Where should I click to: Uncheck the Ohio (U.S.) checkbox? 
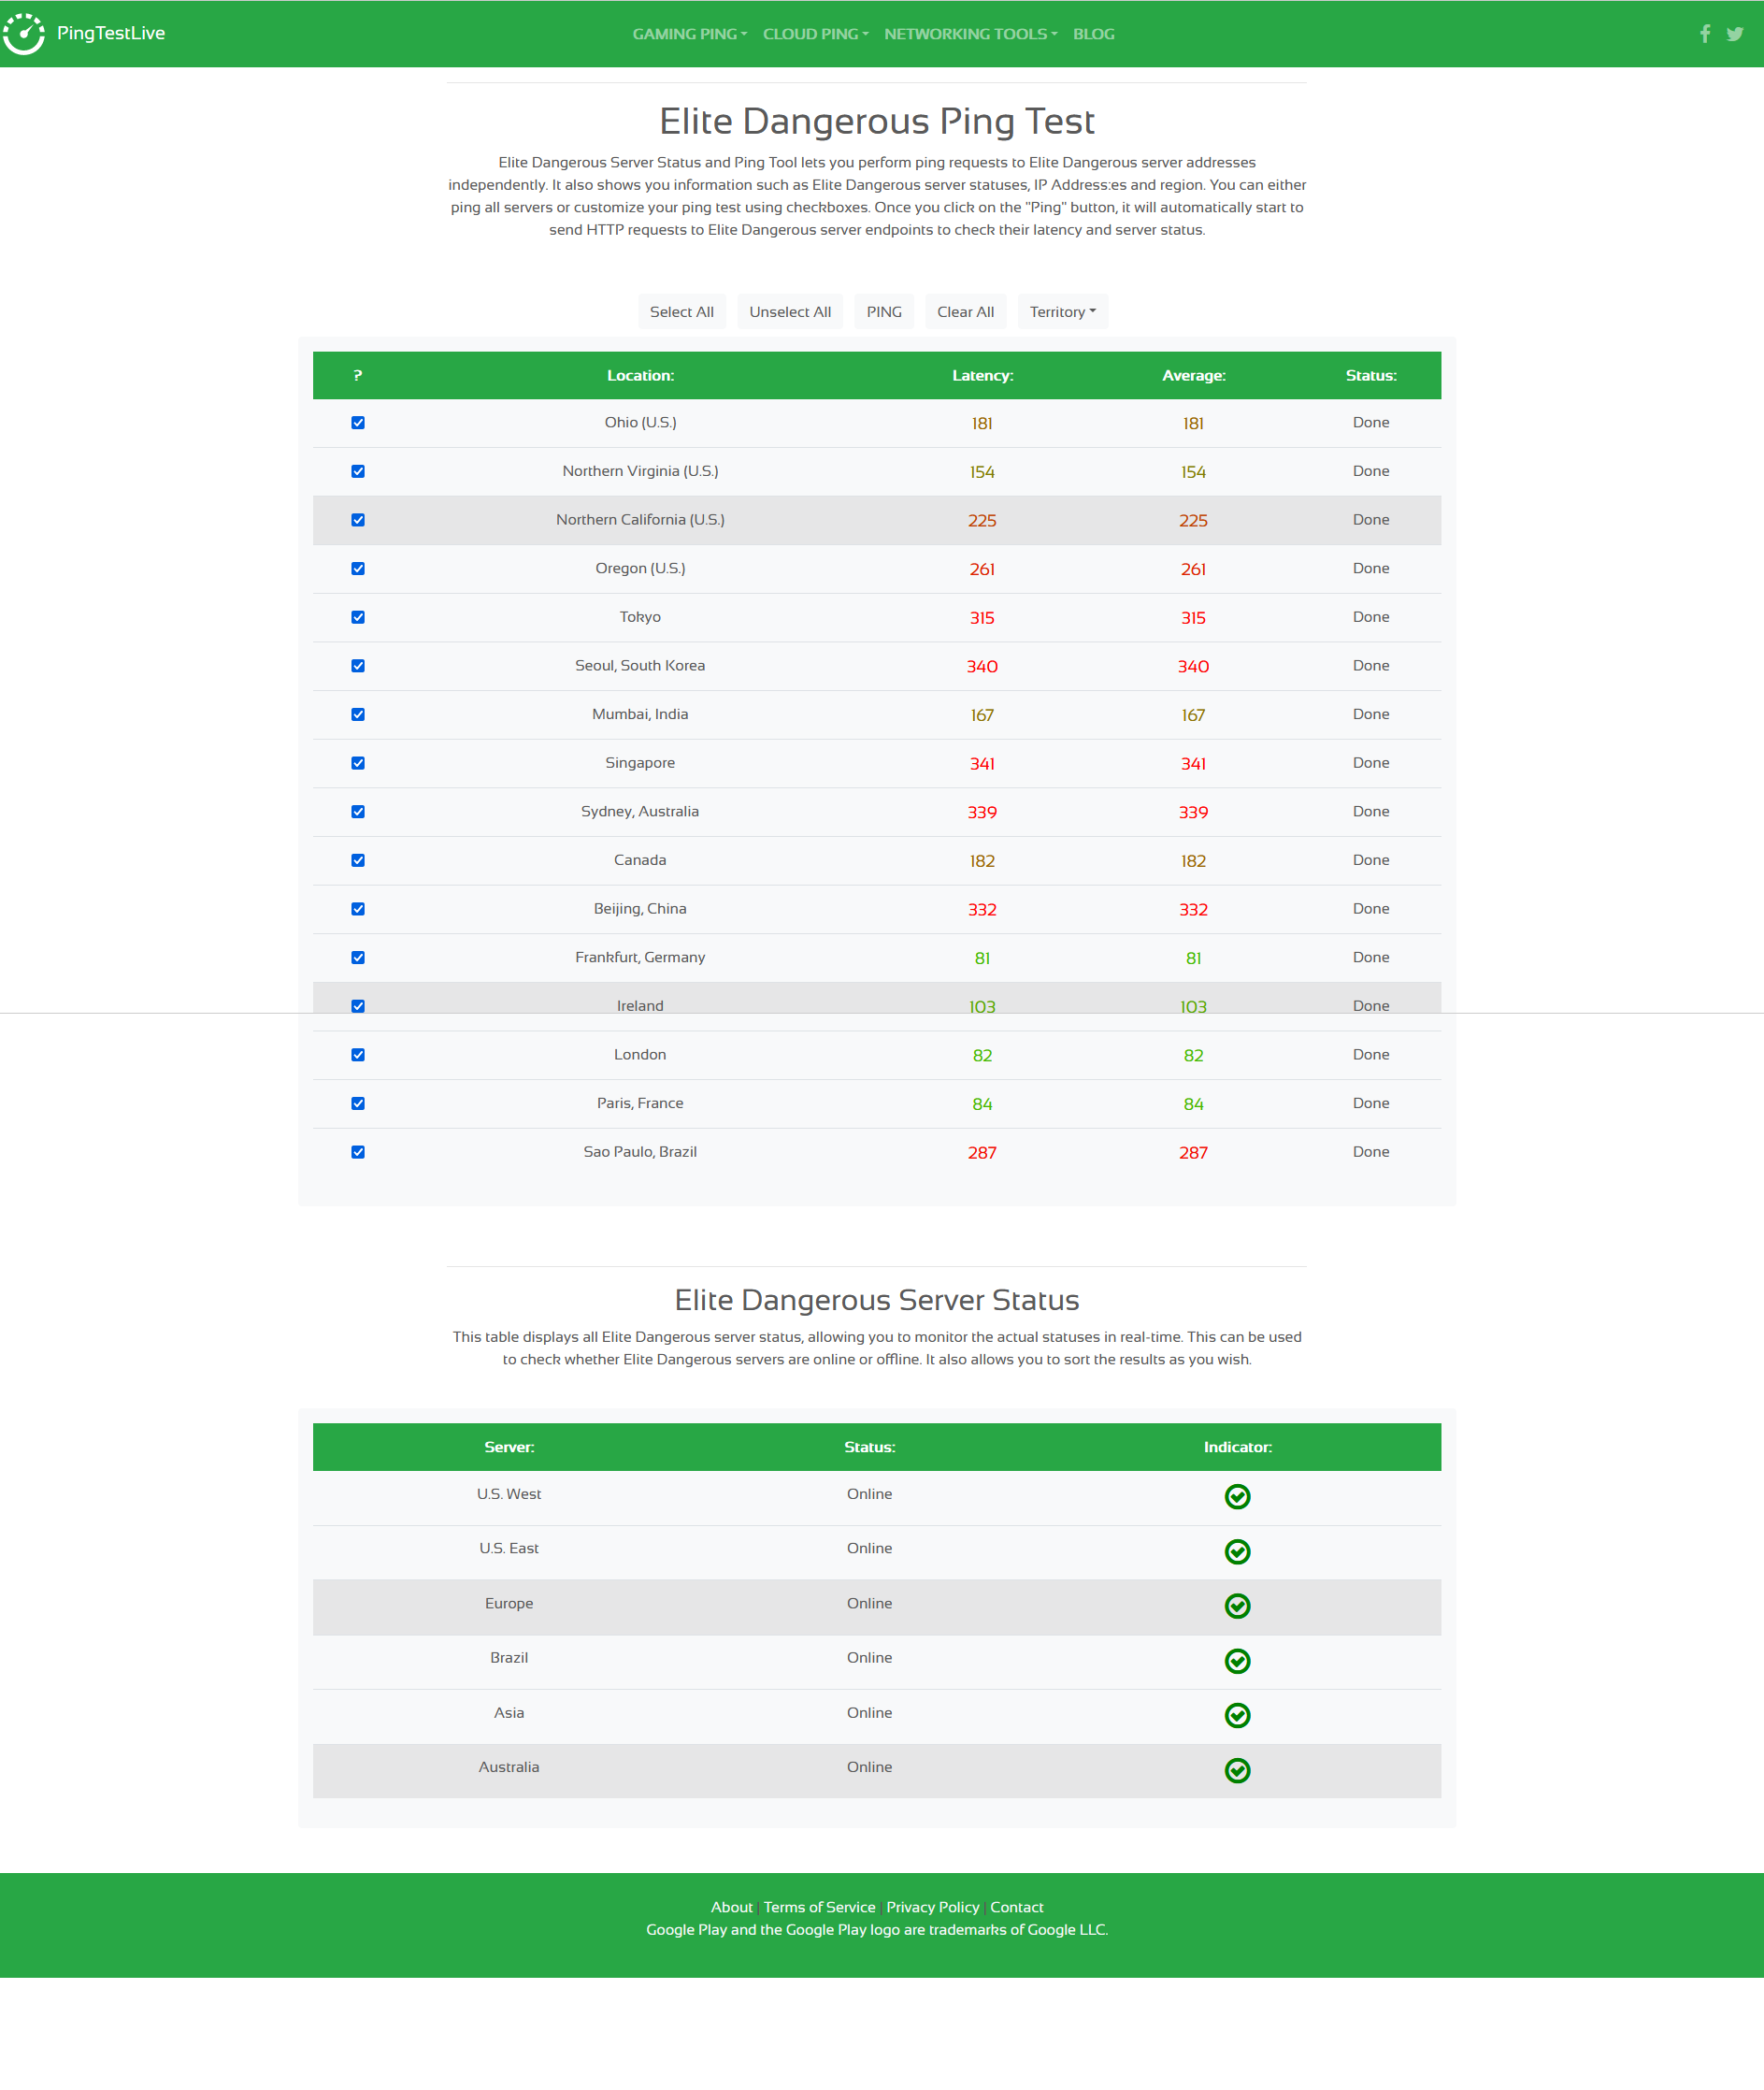tap(358, 424)
